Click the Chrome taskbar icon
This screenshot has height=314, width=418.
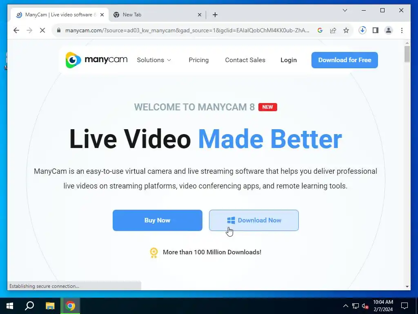70,306
